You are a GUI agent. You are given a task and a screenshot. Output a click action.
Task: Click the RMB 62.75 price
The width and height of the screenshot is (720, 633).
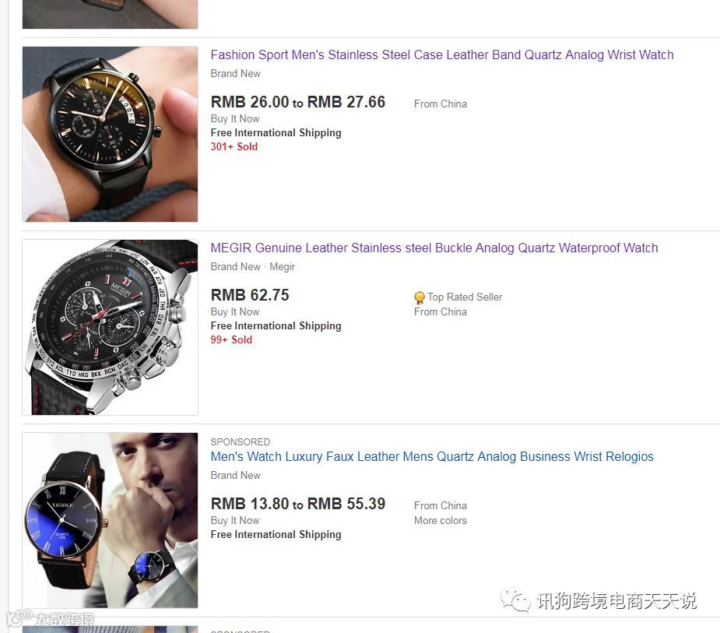pos(250,295)
